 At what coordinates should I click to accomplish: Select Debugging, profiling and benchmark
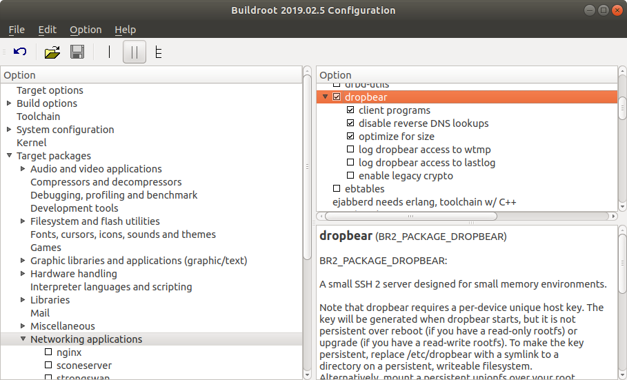tap(114, 195)
